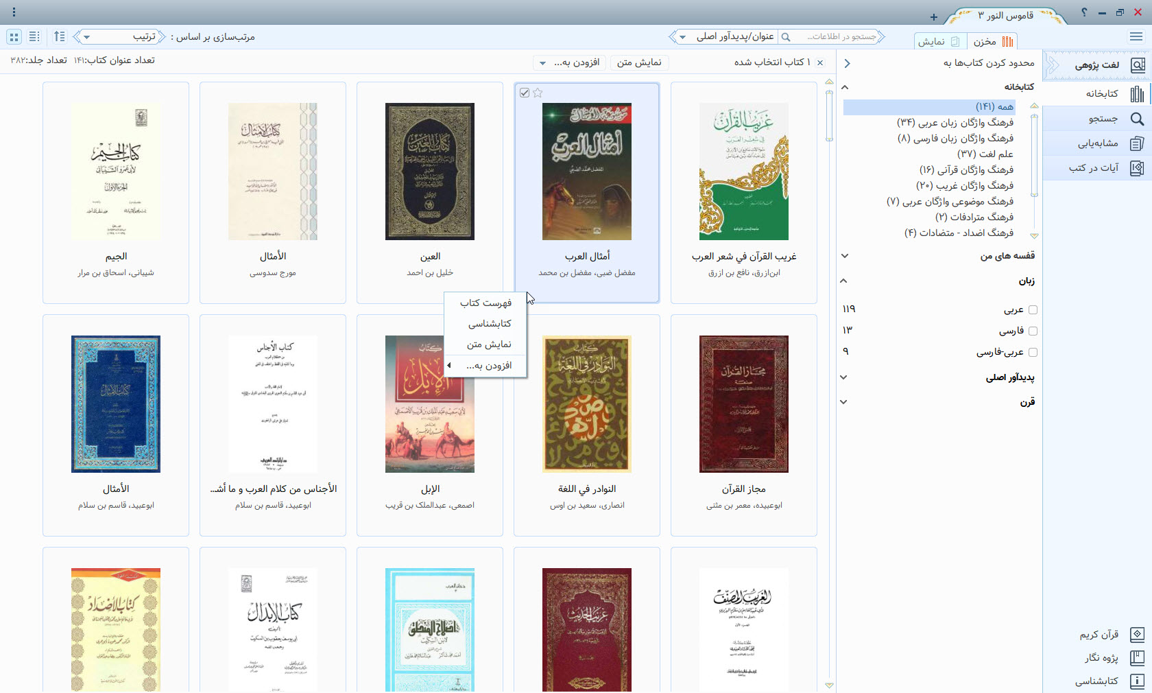Open the مجاز القرآن book cover
This screenshot has width=1152, height=693.
[744, 404]
